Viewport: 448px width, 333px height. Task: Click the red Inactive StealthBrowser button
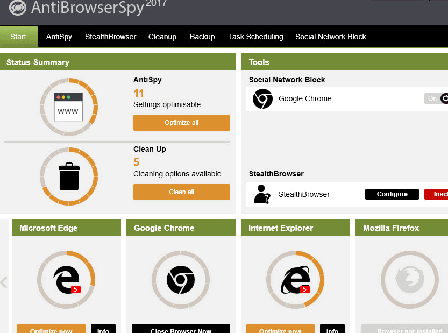pyautogui.click(x=436, y=194)
